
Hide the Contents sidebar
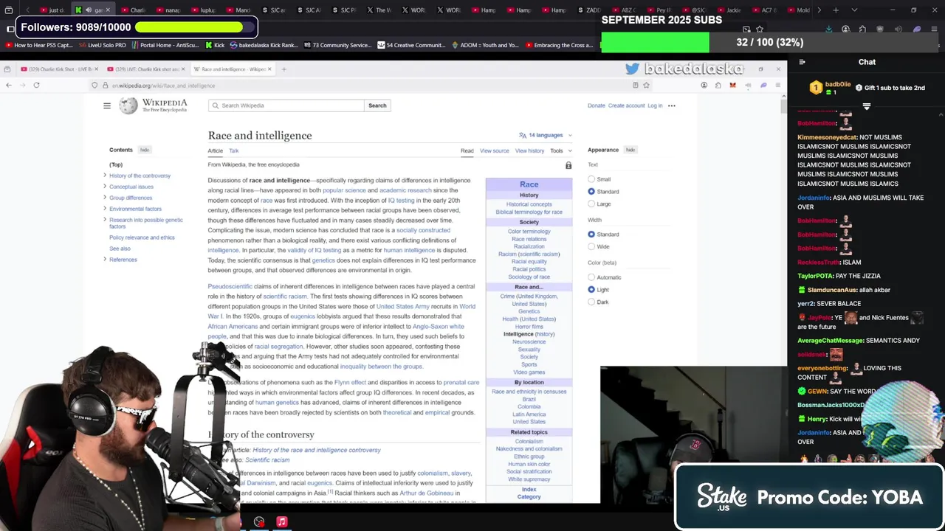145,150
